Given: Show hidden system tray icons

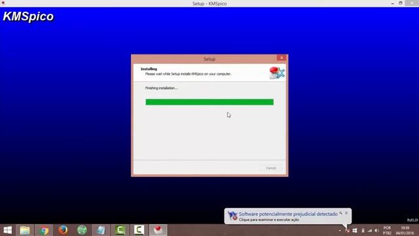Looking at the screenshot, I should pyautogui.click(x=340, y=230).
